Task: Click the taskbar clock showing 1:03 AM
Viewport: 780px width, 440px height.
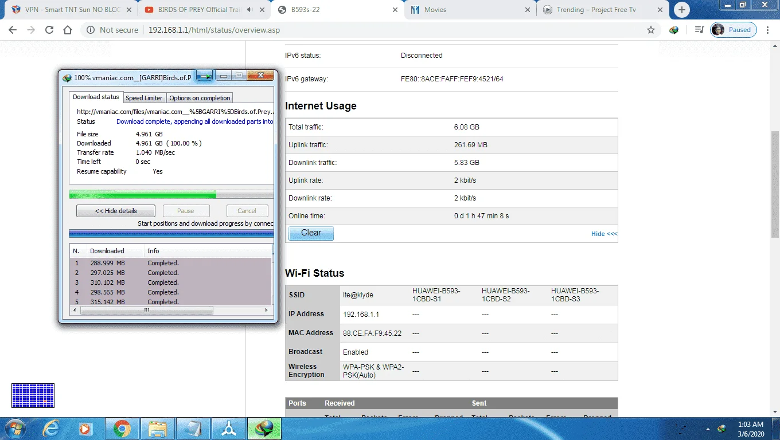Action: coord(750,429)
